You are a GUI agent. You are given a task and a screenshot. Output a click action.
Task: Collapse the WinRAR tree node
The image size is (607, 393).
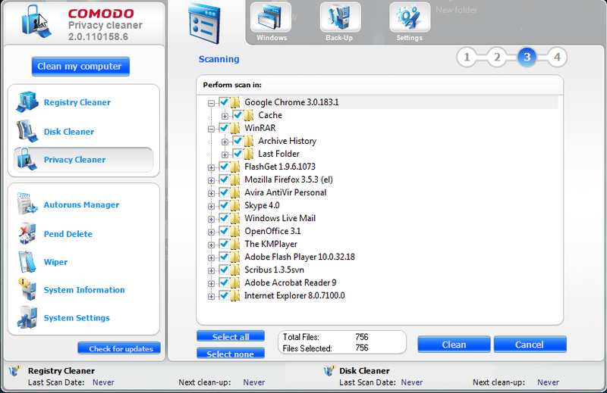211,129
